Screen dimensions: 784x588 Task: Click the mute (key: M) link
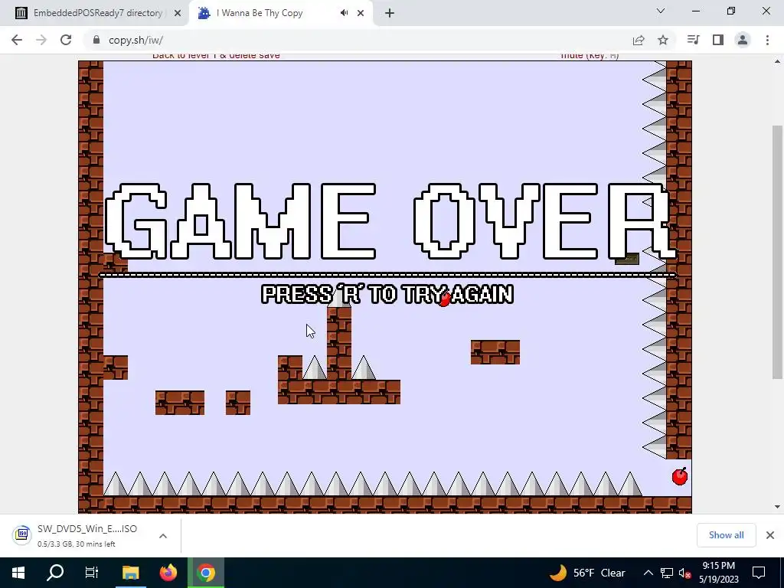(x=590, y=56)
